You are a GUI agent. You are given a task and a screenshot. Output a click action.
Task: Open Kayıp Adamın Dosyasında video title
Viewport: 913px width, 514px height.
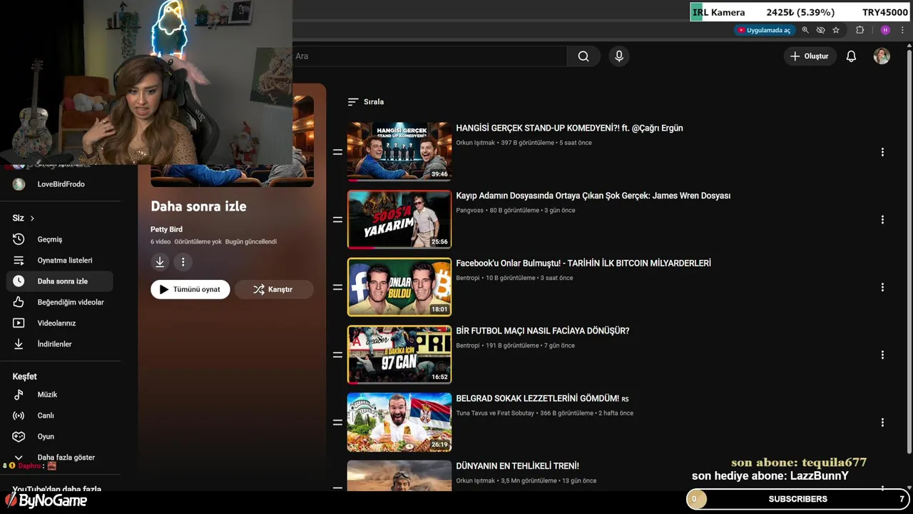tap(593, 196)
